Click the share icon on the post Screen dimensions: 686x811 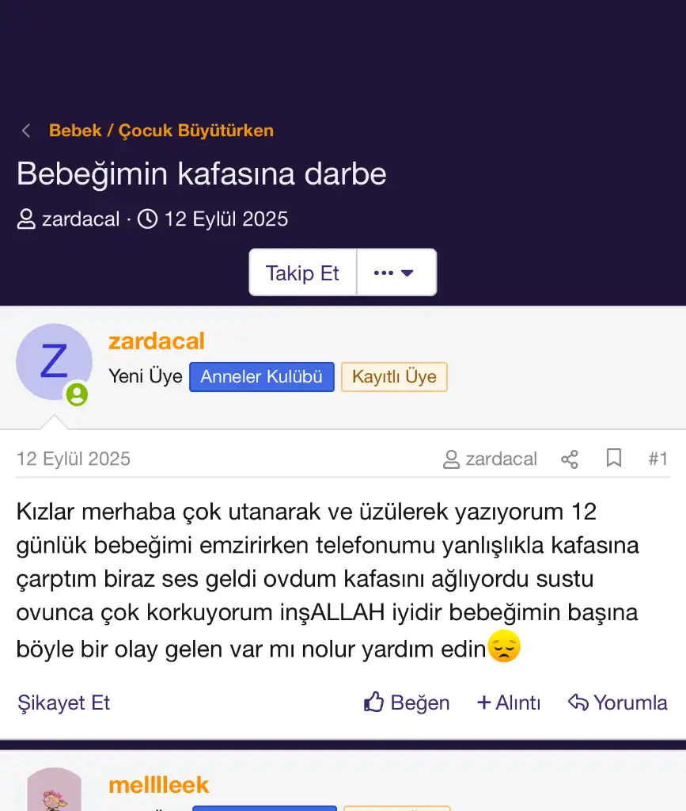click(x=570, y=459)
